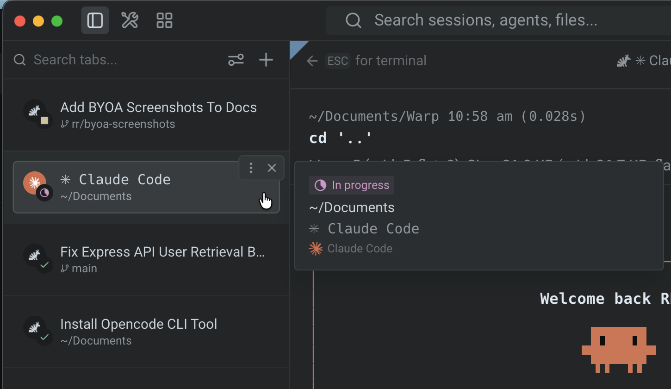The width and height of the screenshot is (671, 389).
Task: Click the Search sessions, agents, files field
Action: (486, 20)
